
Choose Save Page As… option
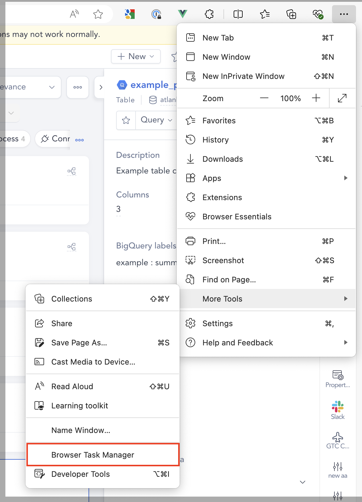pos(103,343)
